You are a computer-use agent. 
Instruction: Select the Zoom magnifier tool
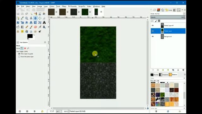(x=27, y=18)
